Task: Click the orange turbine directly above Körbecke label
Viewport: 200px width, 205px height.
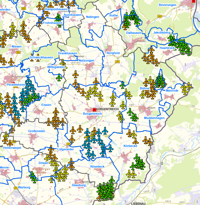Action: click(136, 141)
